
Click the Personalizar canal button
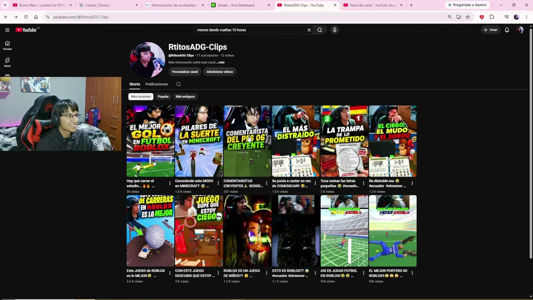pyautogui.click(x=185, y=72)
